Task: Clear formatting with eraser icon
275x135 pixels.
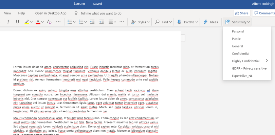Action: (49, 22)
